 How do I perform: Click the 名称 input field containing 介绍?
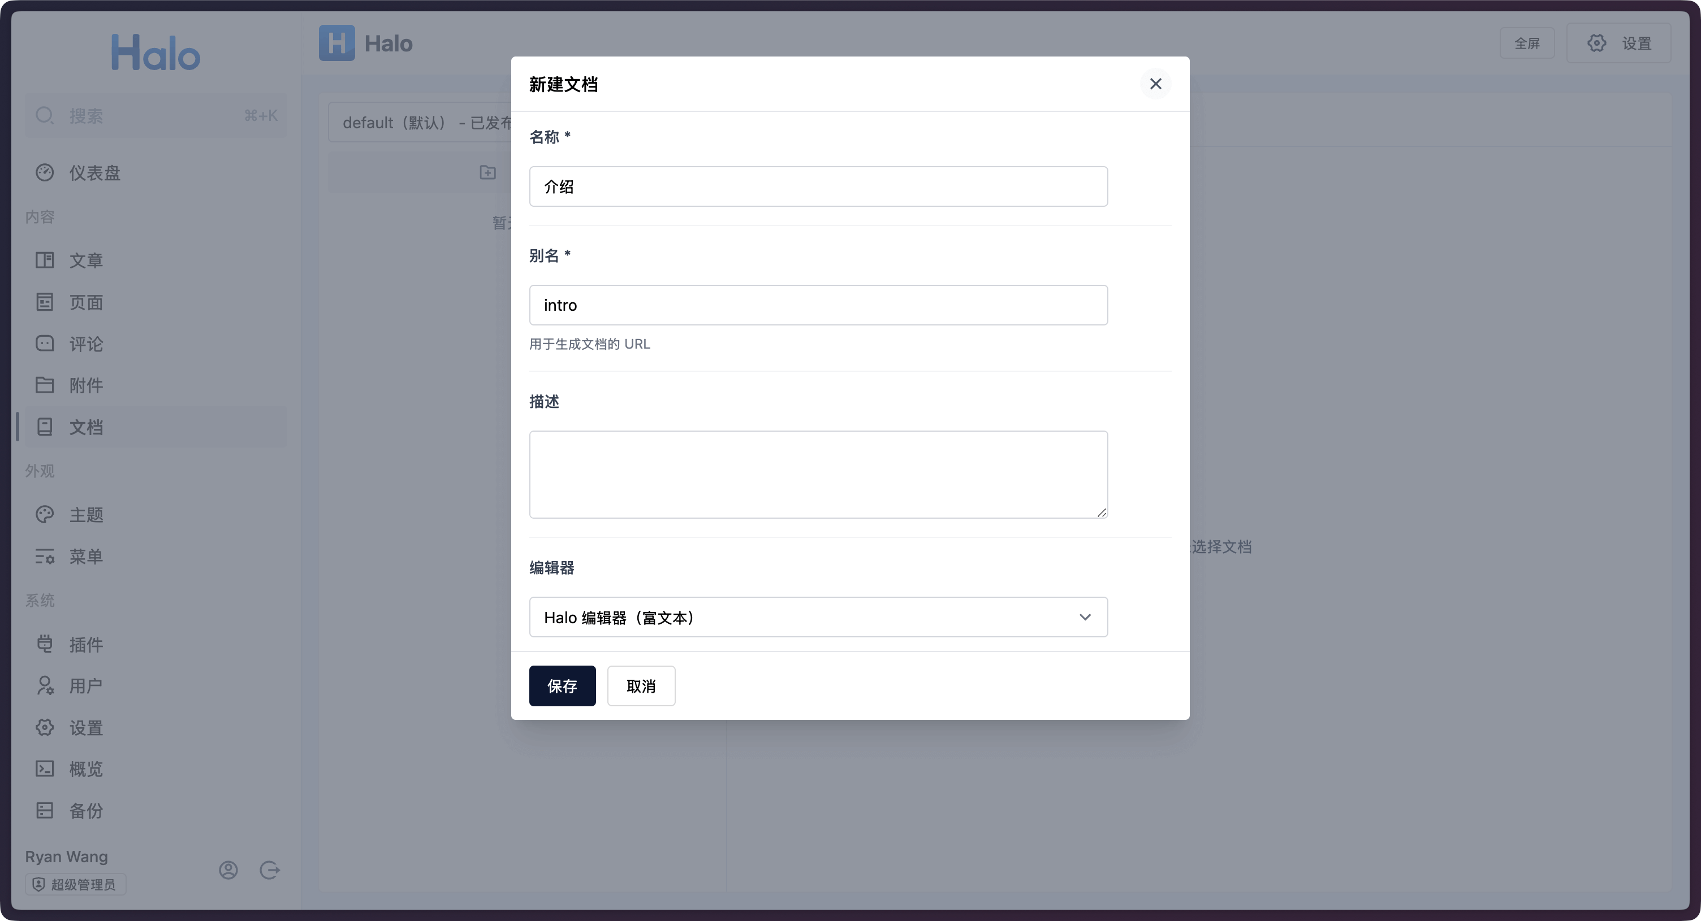[x=818, y=186]
